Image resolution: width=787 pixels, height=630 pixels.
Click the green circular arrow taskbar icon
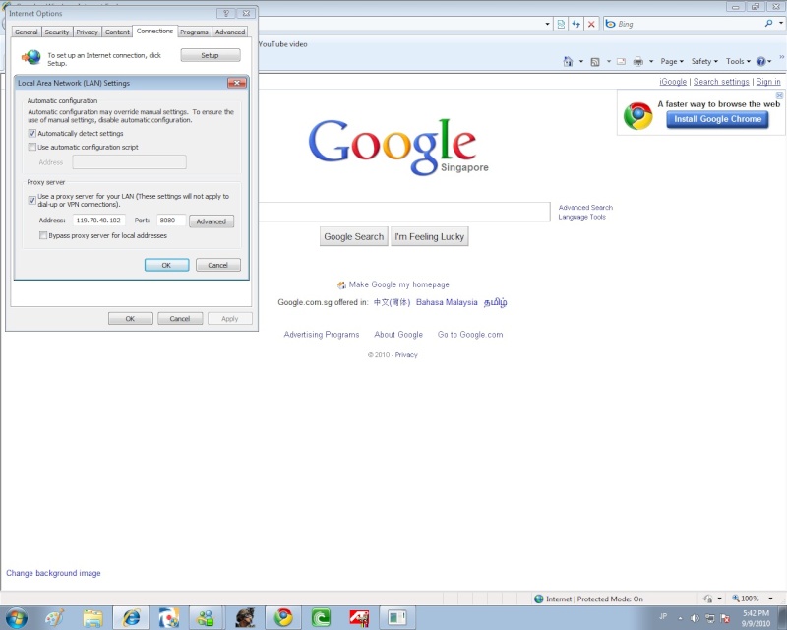click(321, 617)
